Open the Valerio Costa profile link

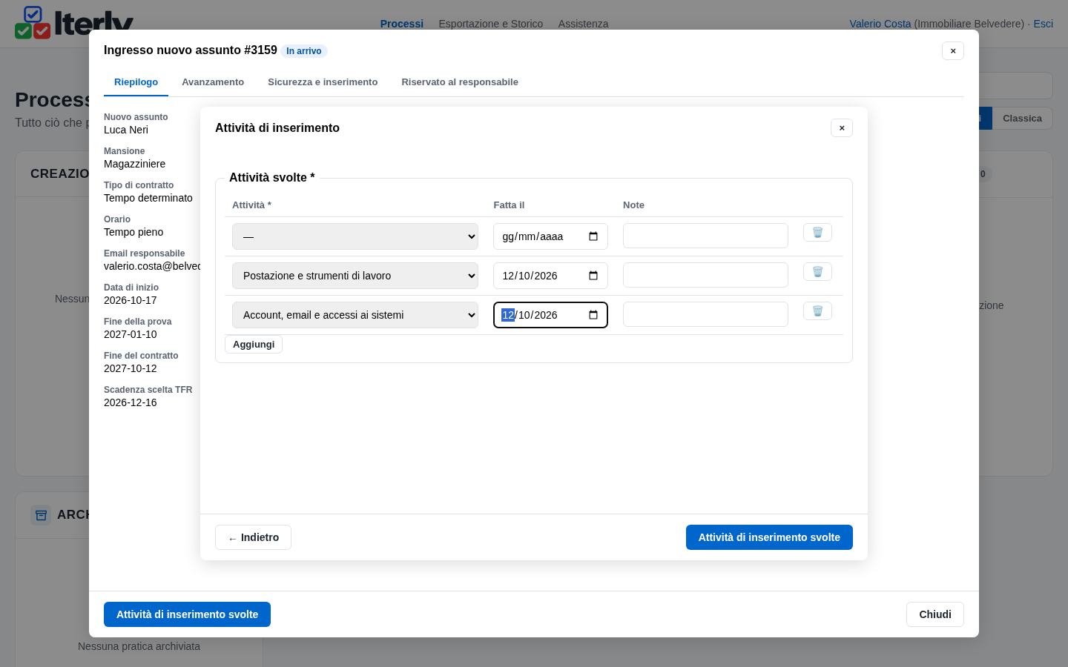pyautogui.click(x=880, y=24)
